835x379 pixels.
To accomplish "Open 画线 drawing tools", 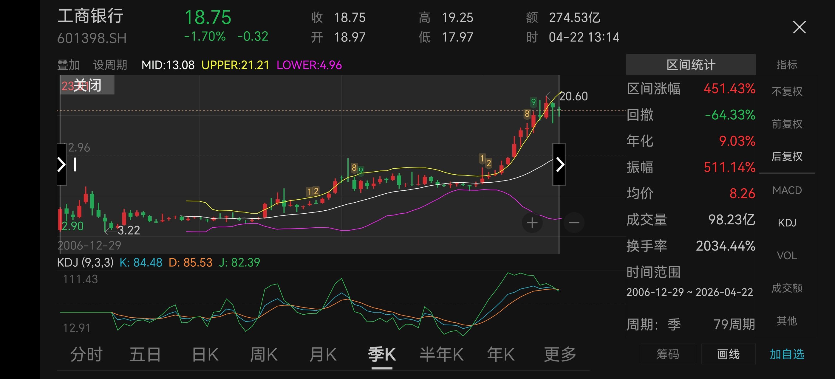I will point(728,354).
